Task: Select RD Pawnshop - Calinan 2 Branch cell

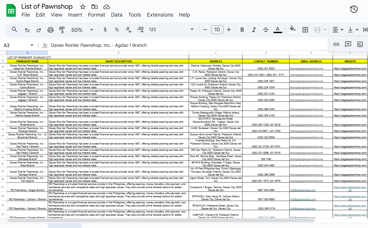Action: click(27, 205)
